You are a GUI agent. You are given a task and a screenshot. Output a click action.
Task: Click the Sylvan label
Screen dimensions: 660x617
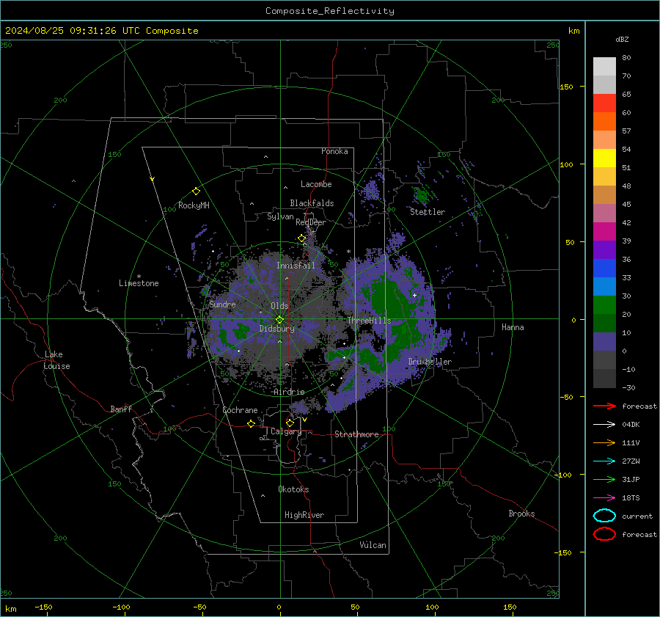click(280, 216)
